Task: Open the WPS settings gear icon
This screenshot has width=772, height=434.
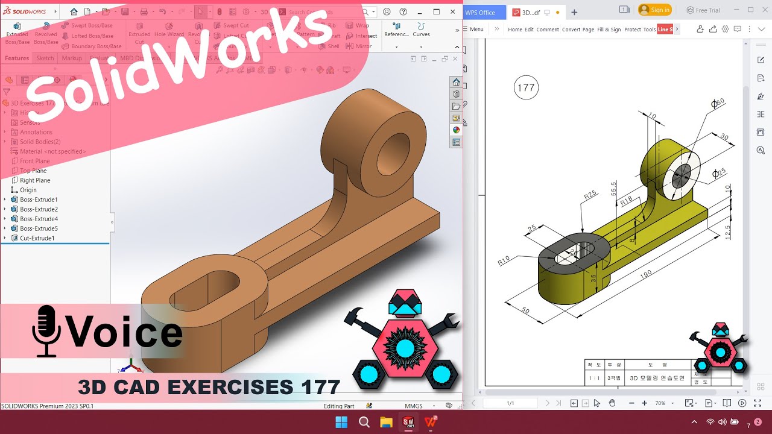Action: (726, 29)
